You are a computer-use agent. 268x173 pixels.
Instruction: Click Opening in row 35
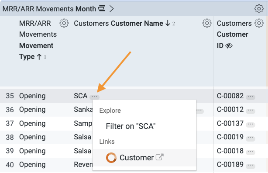(32, 96)
